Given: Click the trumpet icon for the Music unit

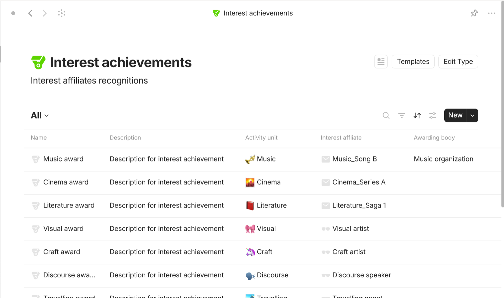Looking at the screenshot, I should 250,159.
